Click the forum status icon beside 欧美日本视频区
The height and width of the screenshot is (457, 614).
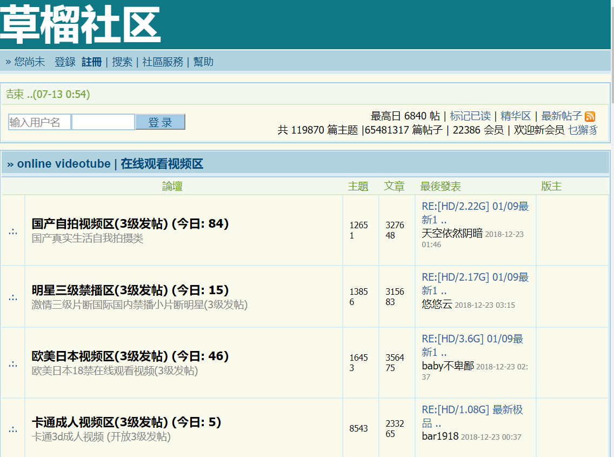point(12,363)
